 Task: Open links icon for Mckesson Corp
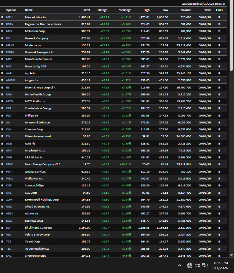pos(219,31)
